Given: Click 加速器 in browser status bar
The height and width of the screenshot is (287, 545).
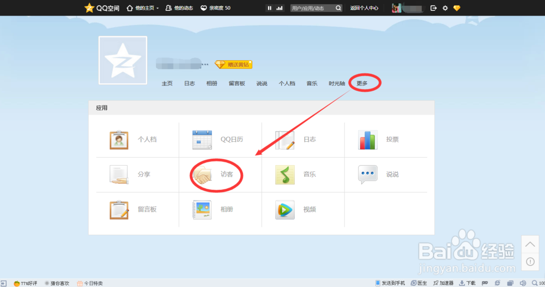Looking at the screenshot, I should tap(443, 283).
